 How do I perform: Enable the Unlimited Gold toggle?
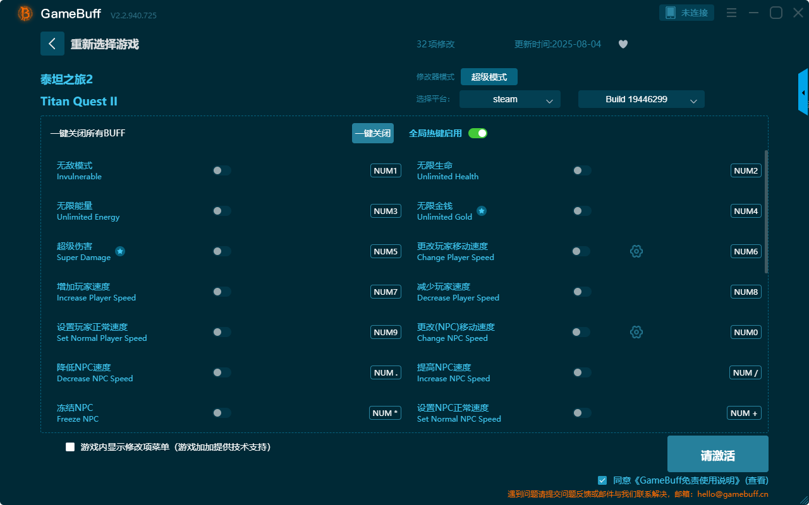pos(582,211)
